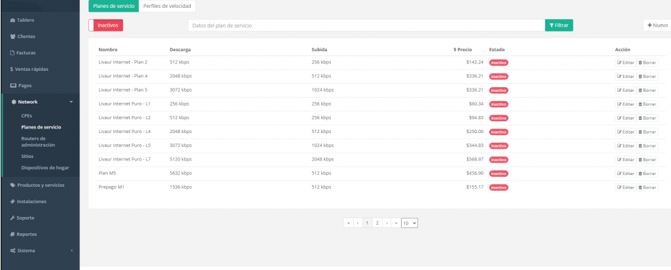Delete Livaur Internet Puro - L5
The image size is (671, 270).
coord(647,146)
